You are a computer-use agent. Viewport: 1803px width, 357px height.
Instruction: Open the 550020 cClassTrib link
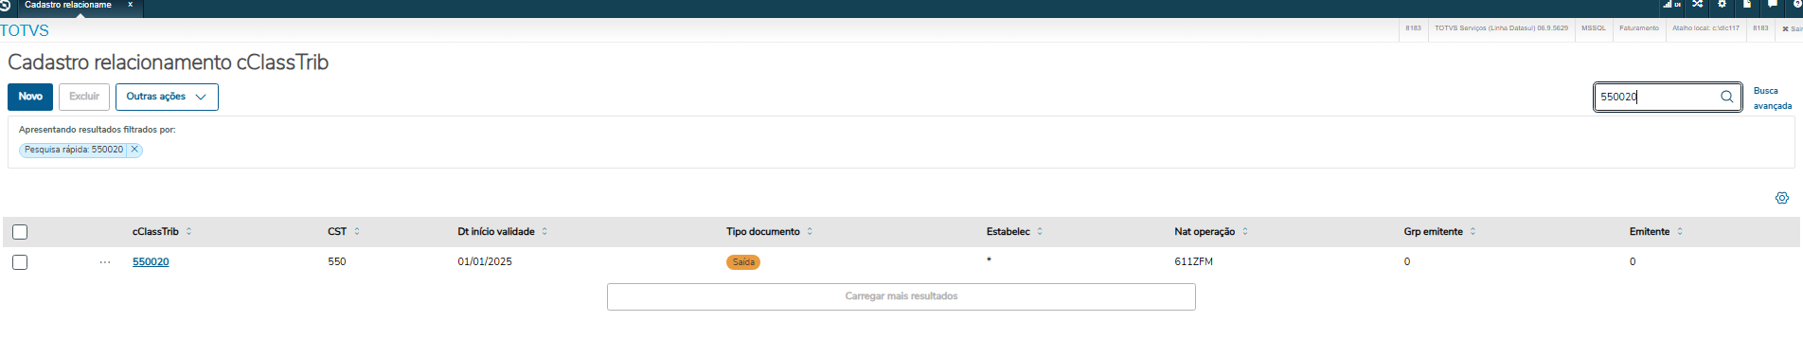[x=151, y=262]
